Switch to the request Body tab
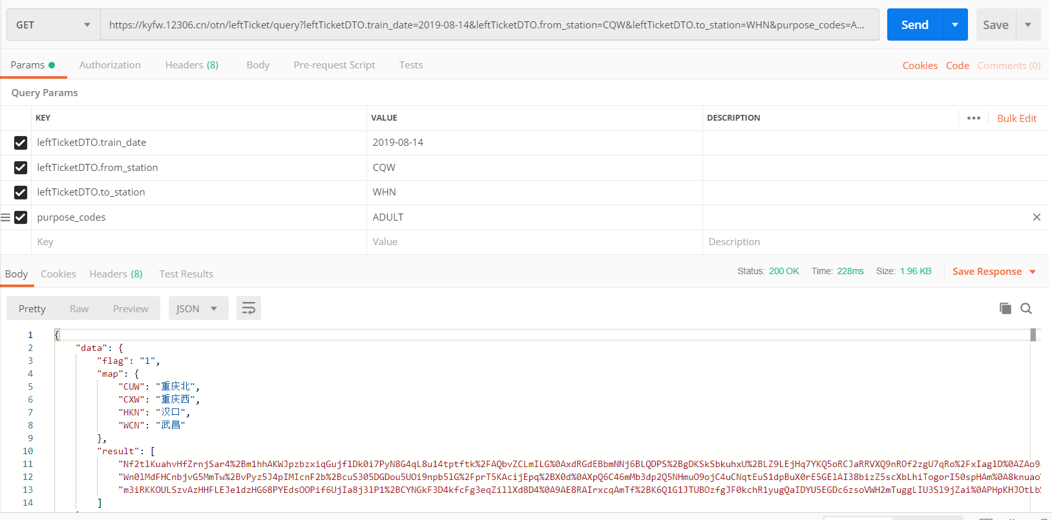 pyautogui.click(x=258, y=65)
